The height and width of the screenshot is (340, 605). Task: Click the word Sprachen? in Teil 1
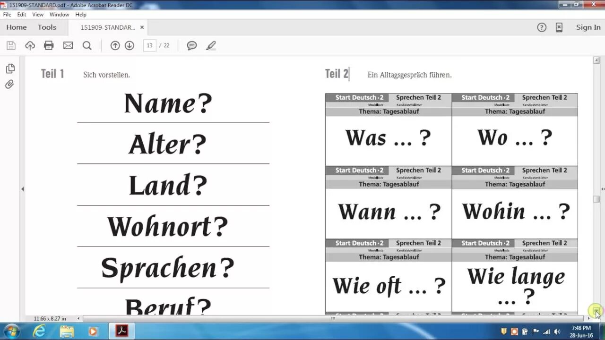pos(168,267)
